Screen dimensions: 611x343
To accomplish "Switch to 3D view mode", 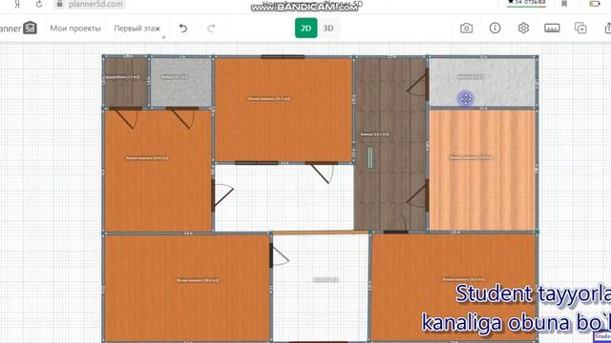I will point(328,28).
